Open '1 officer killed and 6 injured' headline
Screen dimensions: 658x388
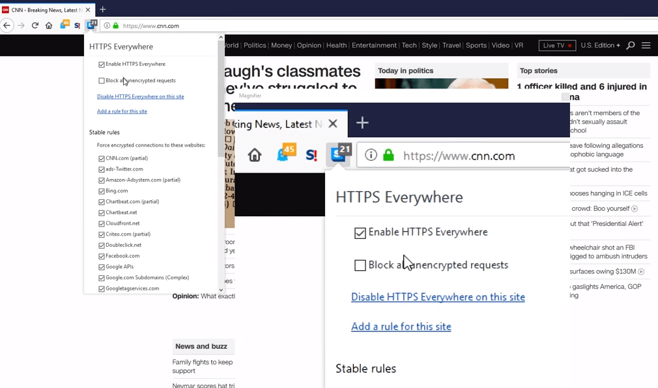point(581,87)
